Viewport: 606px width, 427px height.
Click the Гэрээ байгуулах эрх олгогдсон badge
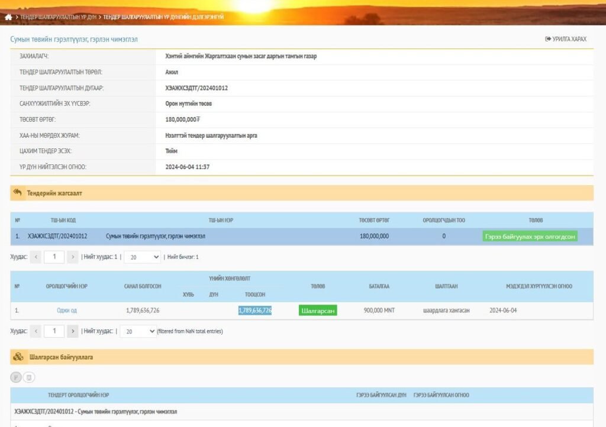point(530,236)
